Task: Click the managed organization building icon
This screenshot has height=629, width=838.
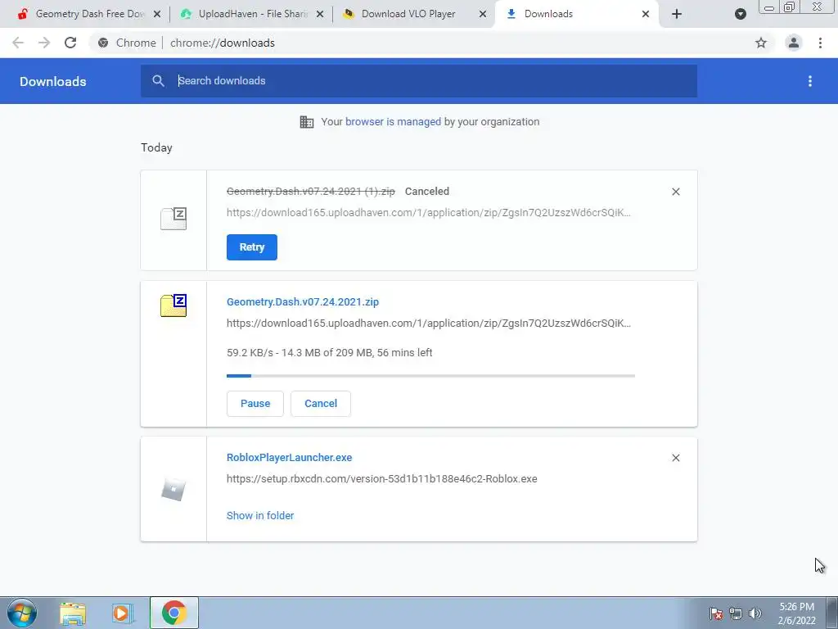Action: coord(307,122)
